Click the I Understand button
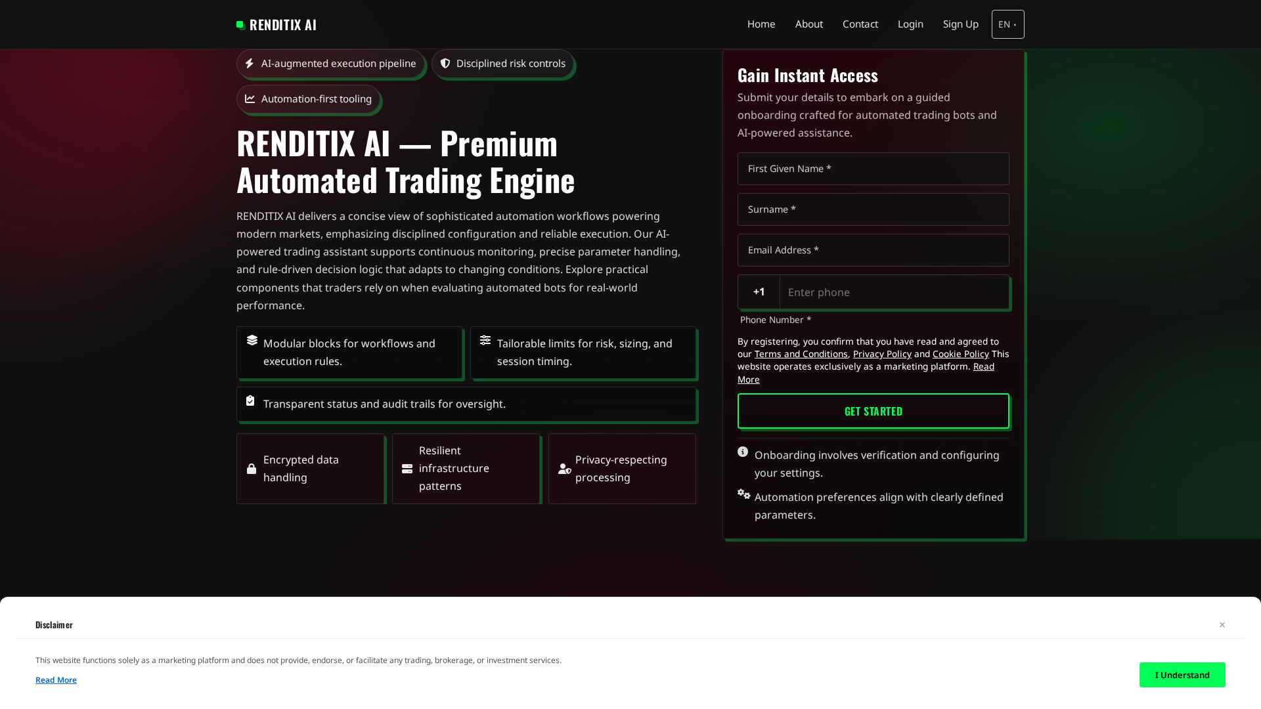This screenshot has width=1261, height=709. (x=1182, y=674)
